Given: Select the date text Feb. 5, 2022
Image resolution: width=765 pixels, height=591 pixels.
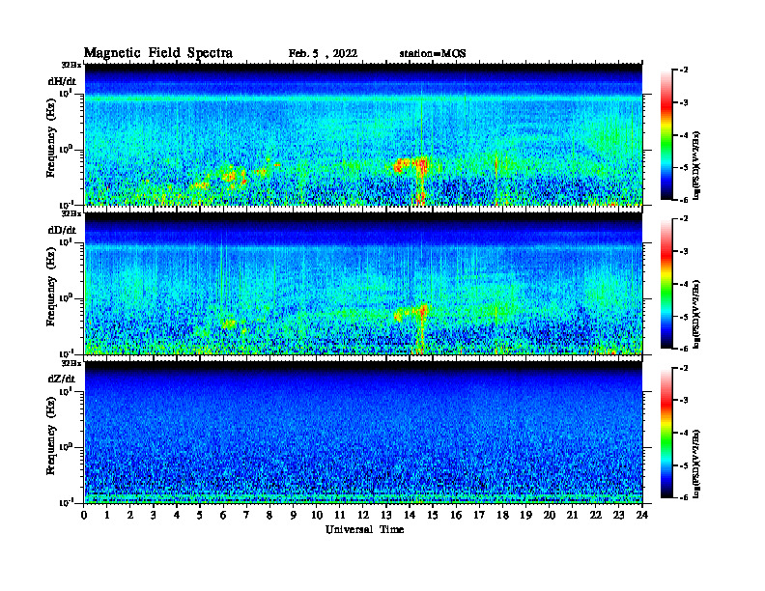Looking at the screenshot, I should (x=323, y=54).
